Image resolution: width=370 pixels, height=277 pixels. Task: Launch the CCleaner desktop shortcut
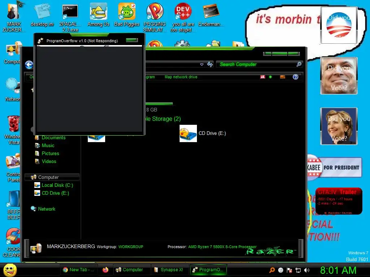click(x=12, y=243)
